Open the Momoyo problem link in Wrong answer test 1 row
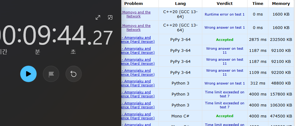The width and height of the screenshot is (295, 126). 136,27
